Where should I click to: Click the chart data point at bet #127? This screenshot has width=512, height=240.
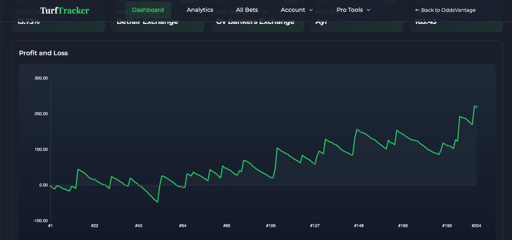point(315,163)
